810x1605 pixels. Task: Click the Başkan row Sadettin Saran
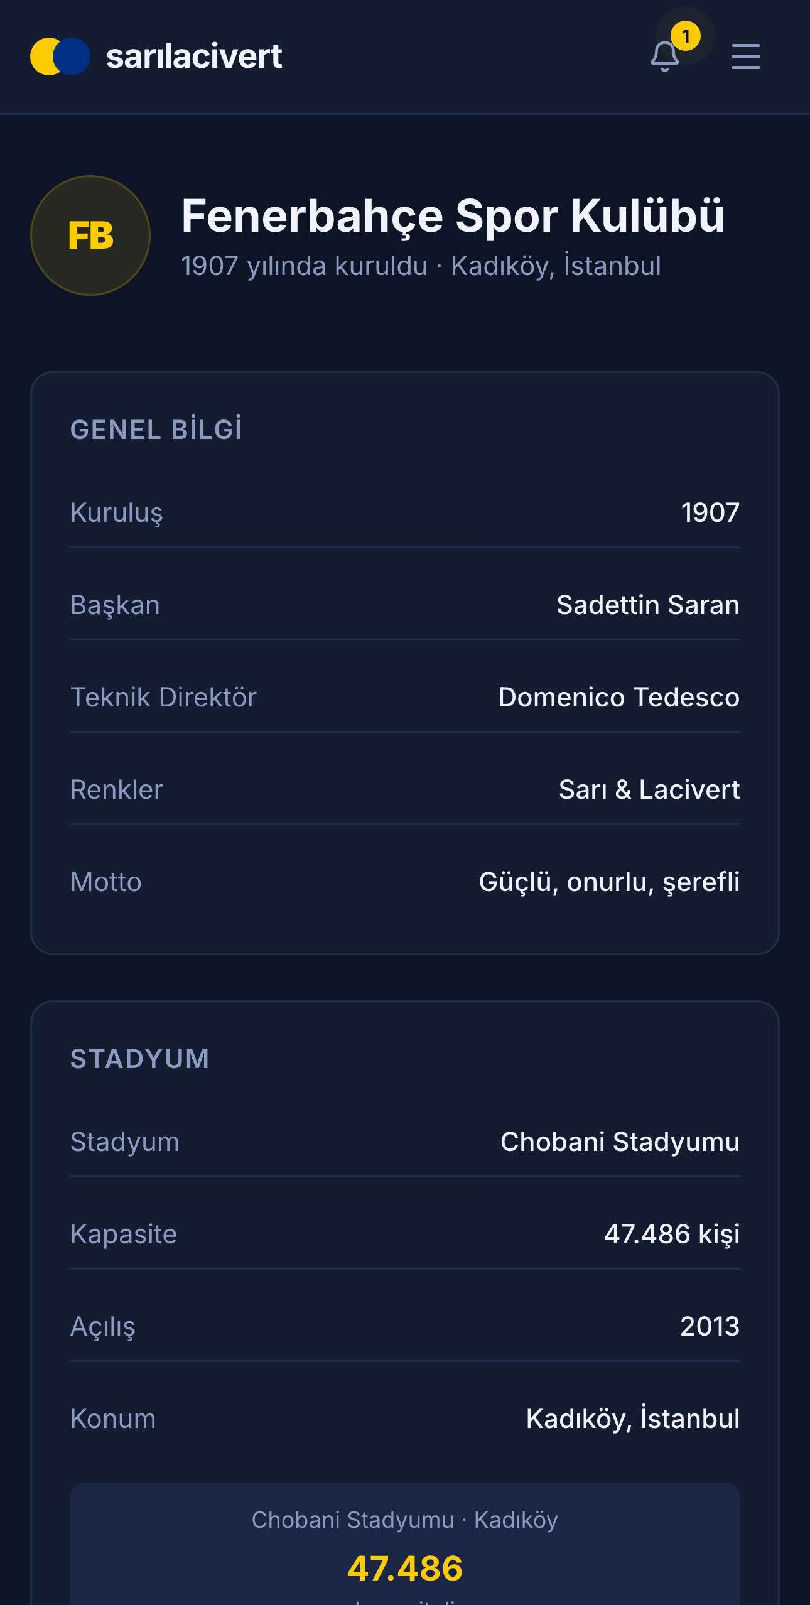[x=405, y=605]
